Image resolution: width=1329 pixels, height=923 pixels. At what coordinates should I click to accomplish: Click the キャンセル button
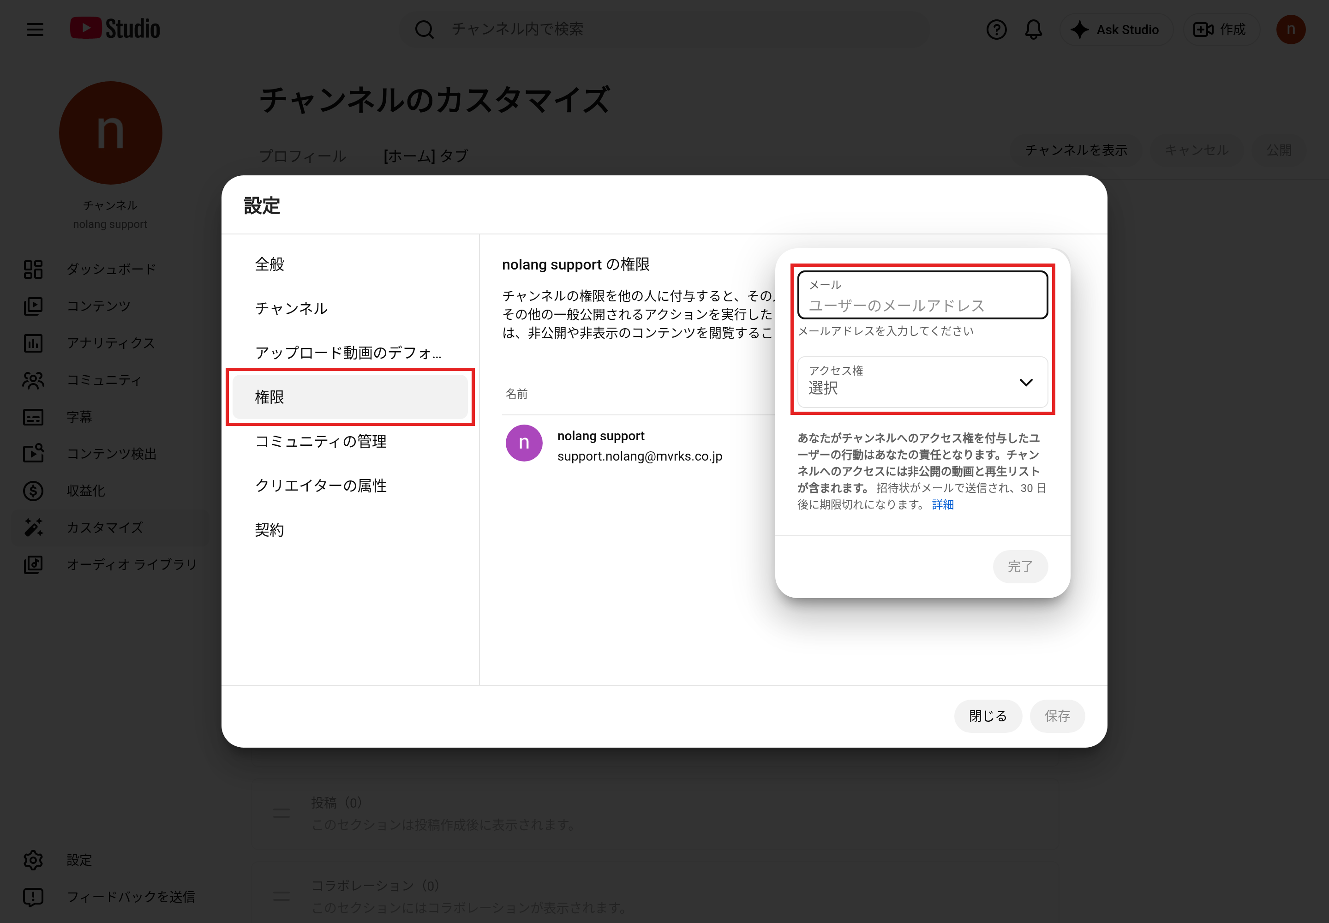point(1196,150)
